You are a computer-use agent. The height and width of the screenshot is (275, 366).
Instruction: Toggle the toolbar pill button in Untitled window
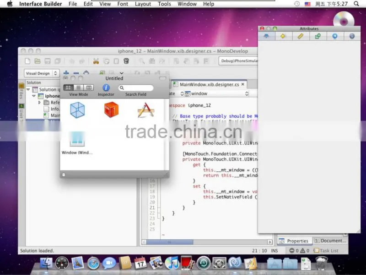click(162, 78)
